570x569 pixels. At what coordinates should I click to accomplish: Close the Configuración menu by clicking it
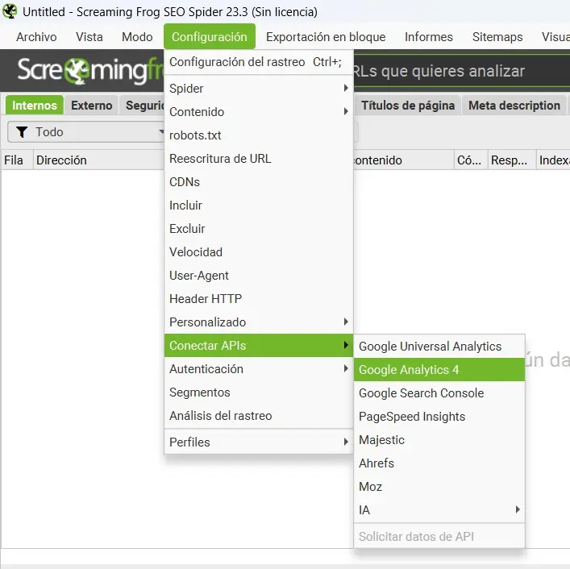click(x=210, y=37)
